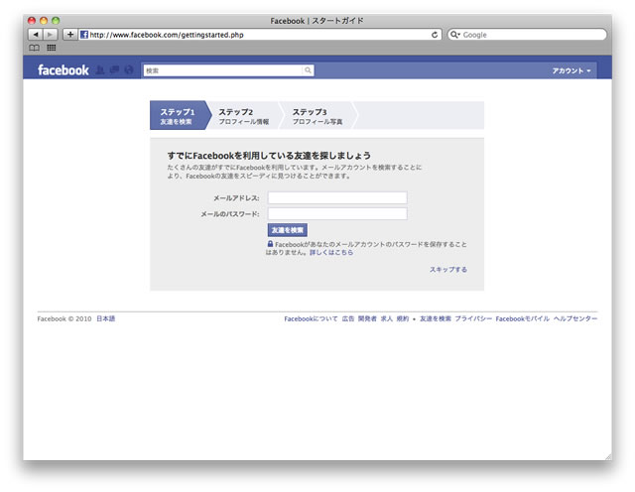Open 求人 footer link
Viewport: 635px width, 492px height.
(387, 318)
